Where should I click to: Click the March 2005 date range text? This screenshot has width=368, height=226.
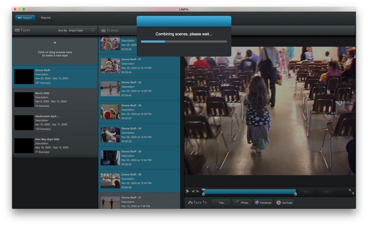click(x=51, y=101)
